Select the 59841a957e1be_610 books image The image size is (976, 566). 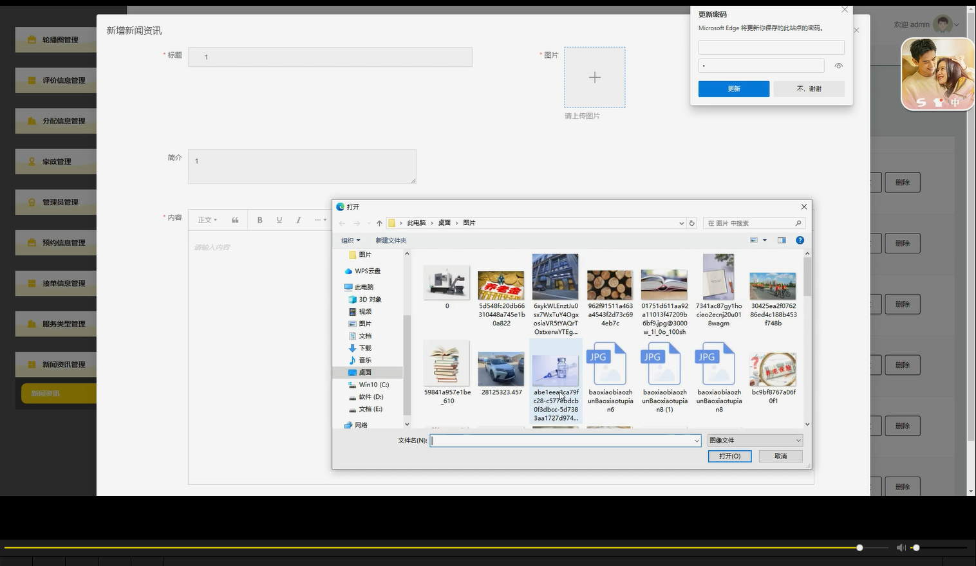point(447,373)
